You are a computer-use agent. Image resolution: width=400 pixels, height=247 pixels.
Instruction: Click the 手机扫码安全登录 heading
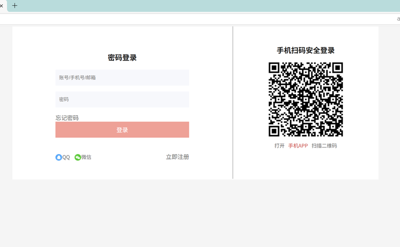pyautogui.click(x=305, y=50)
